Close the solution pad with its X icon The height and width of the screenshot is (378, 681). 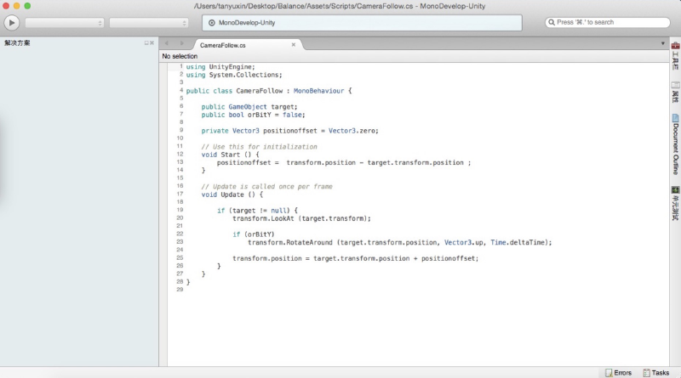[x=152, y=42]
